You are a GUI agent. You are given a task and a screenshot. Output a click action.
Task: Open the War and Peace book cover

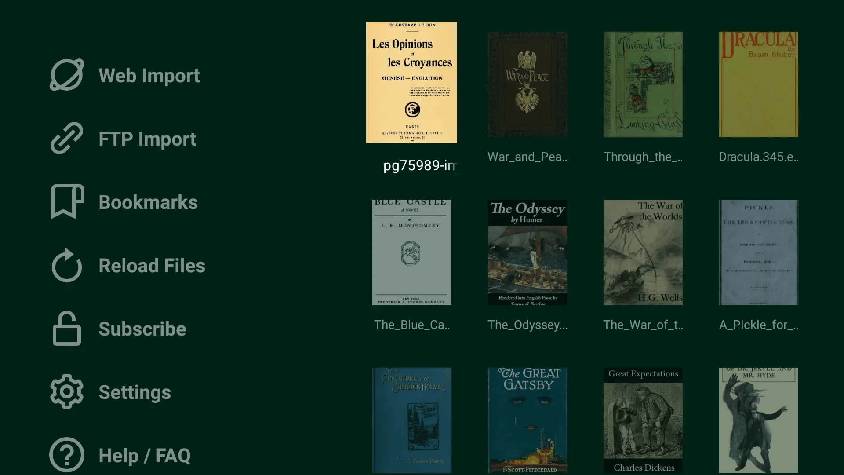point(527,84)
